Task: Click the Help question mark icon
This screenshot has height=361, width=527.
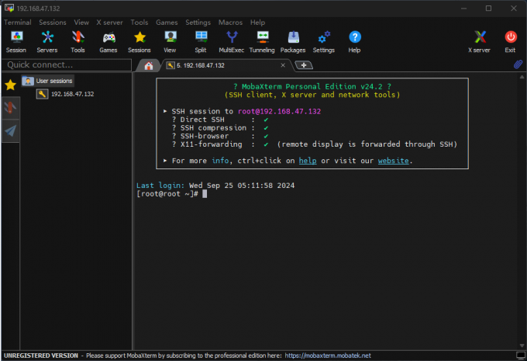Action: (355, 42)
